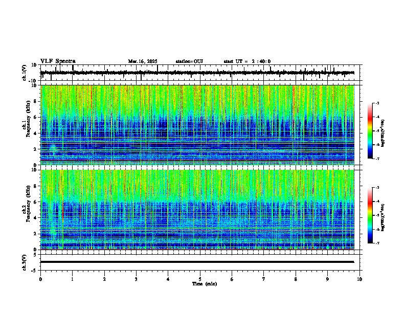
Task: Click time axis tick label '8'
Action: [296, 279]
